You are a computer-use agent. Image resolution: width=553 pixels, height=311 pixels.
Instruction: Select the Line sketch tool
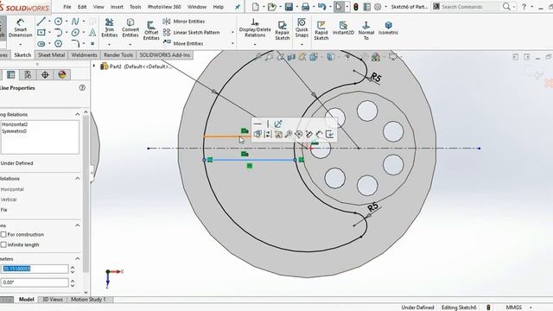click(41, 22)
